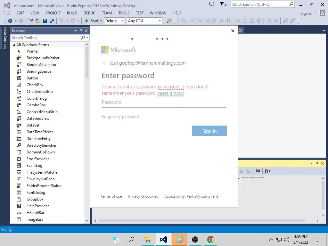Open the Privacy & cookies link

pos(143,196)
